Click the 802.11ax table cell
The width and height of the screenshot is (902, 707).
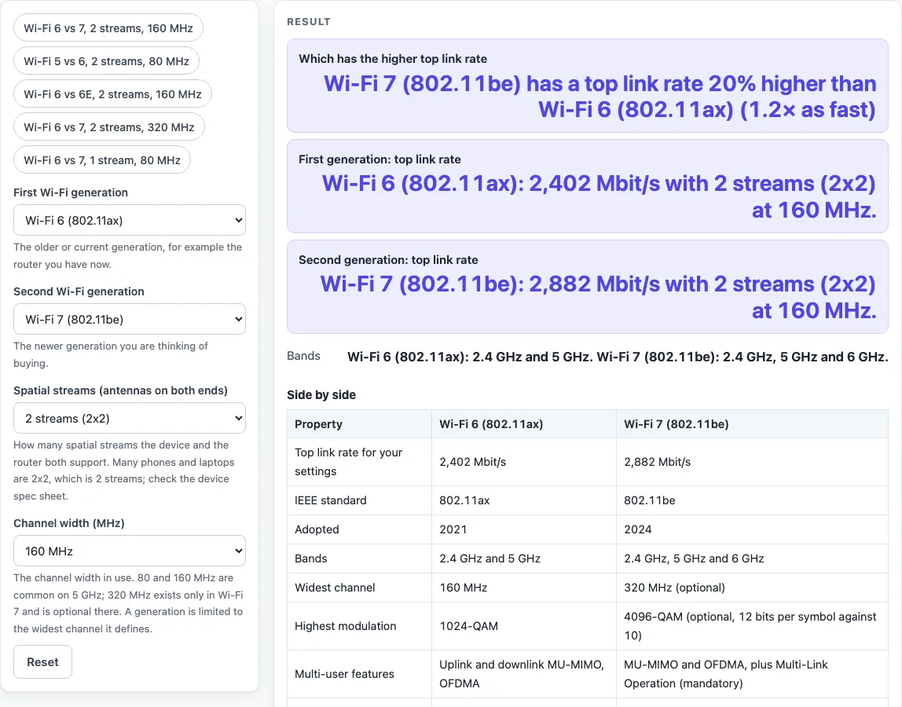524,500
